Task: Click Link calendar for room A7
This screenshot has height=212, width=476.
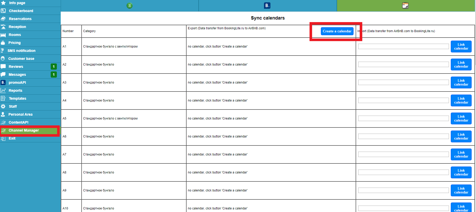Action: pos(461,154)
